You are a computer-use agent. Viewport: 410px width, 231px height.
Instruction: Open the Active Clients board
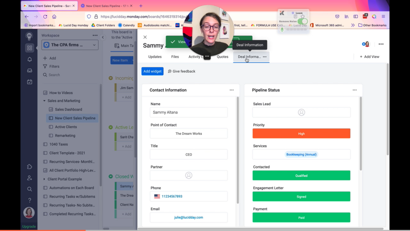pyautogui.click(x=66, y=127)
